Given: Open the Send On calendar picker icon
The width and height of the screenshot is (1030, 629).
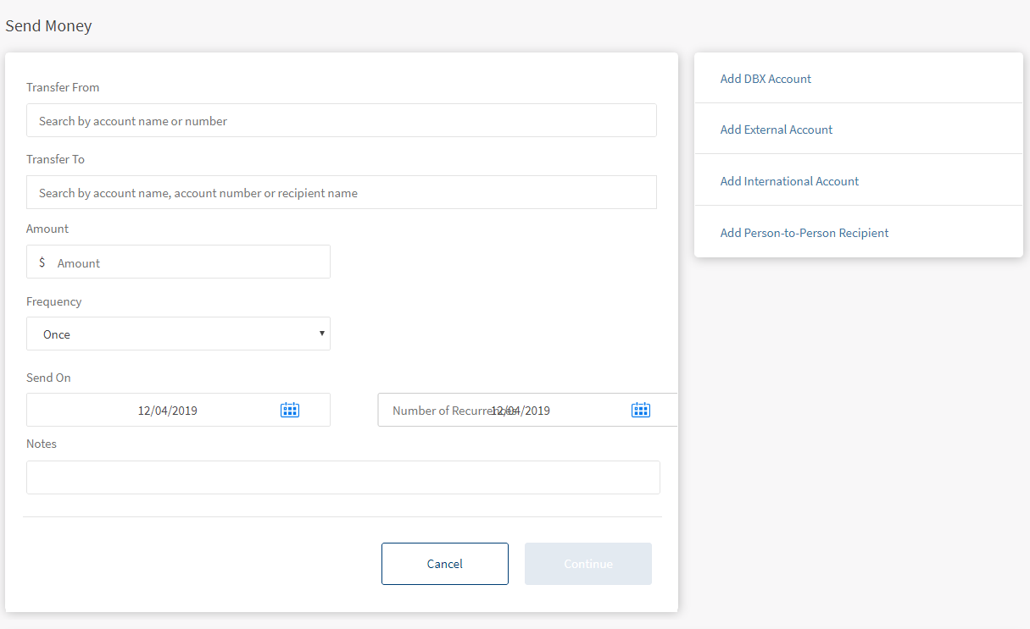Looking at the screenshot, I should pos(290,411).
